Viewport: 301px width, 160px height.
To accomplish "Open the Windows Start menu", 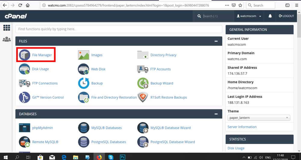I will pos(5,157).
